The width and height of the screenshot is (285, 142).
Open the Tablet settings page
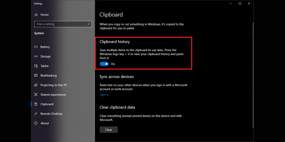[44, 66]
